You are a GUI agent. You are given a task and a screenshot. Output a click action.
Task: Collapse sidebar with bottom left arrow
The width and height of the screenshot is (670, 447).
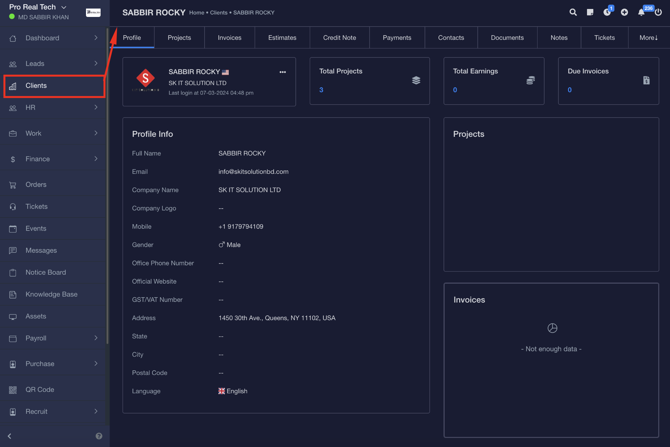coord(10,436)
